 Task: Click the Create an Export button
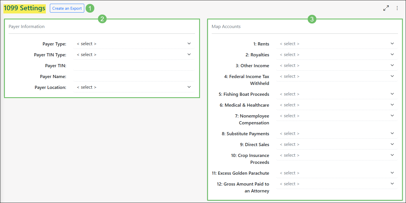tap(67, 8)
